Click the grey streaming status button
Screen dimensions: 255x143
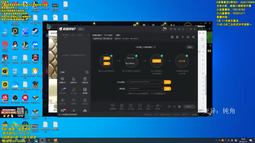[x=189, y=107]
